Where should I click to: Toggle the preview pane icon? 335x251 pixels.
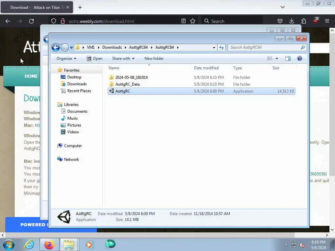(288, 59)
